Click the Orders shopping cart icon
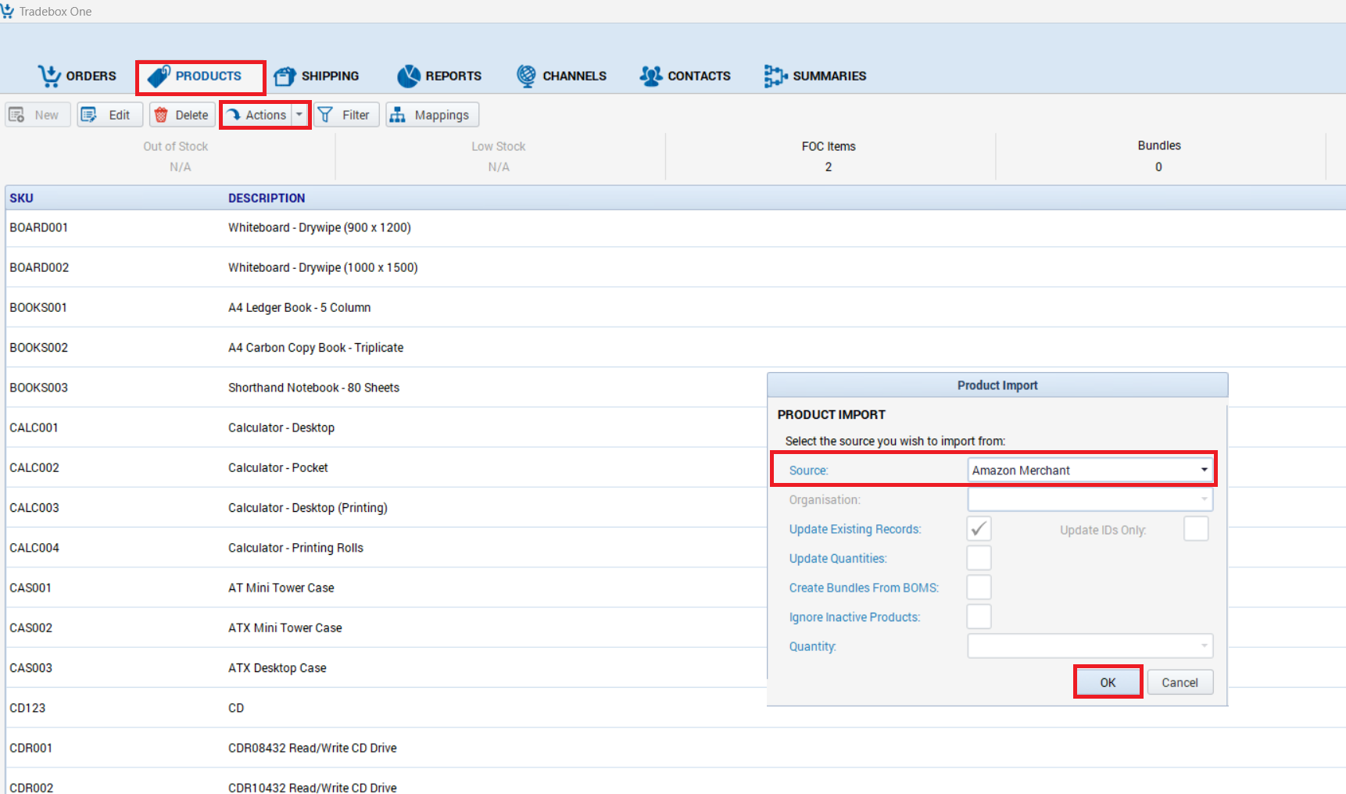This screenshot has width=1346, height=794. (x=49, y=76)
